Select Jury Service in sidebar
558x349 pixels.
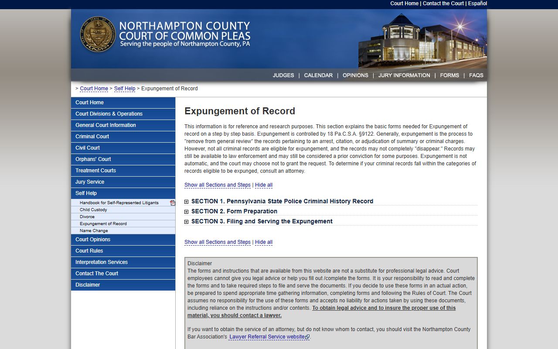pos(123,182)
